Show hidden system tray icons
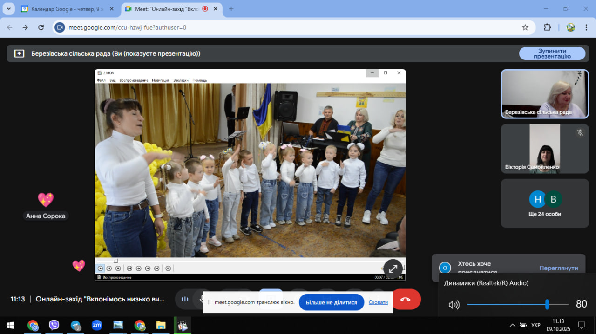The height and width of the screenshot is (334, 596). [x=513, y=325]
